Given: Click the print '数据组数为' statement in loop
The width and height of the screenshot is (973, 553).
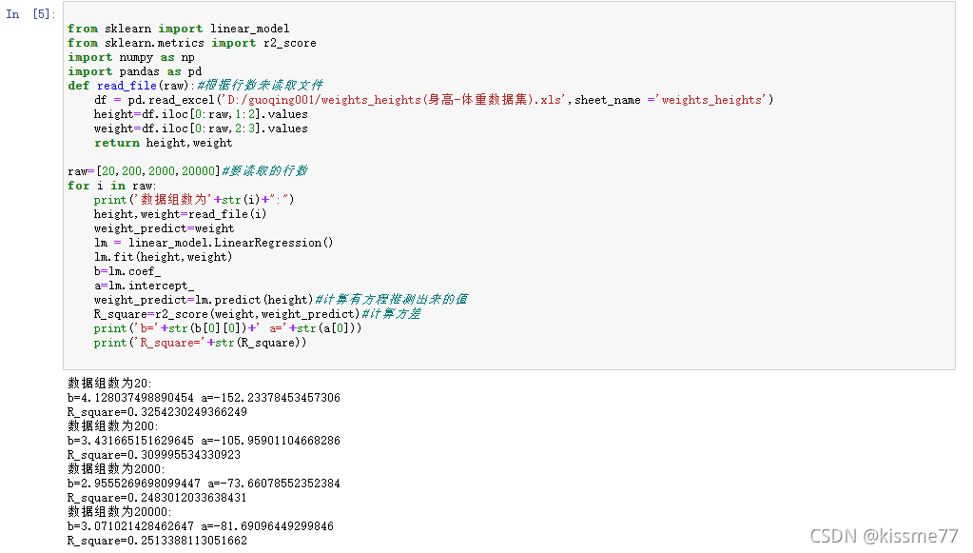Looking at the screenshot, I should pyautogui.click(x=194, y=200).
